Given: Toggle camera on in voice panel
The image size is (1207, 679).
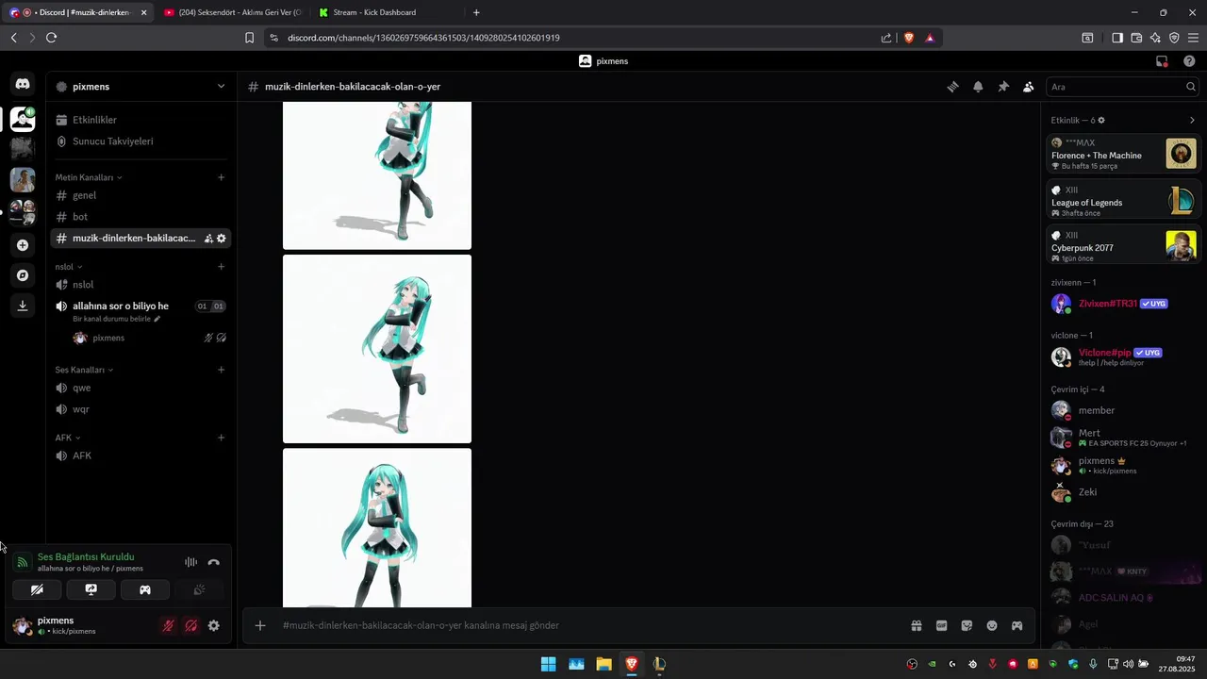Looking at the screenshot, I should (x=37, y=589).
